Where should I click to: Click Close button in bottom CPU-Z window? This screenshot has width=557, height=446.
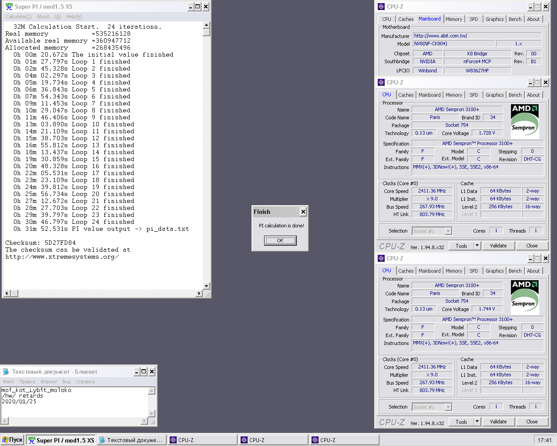[x=532, y=422]
